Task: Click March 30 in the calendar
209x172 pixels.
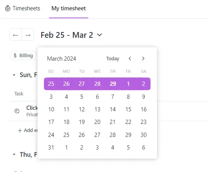Action: [x=144, y=135]
